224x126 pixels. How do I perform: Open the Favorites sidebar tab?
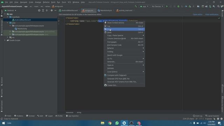[1, 93]
